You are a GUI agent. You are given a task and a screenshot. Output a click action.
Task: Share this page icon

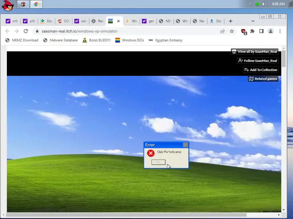pyautogui.click(x=223, y=31)
